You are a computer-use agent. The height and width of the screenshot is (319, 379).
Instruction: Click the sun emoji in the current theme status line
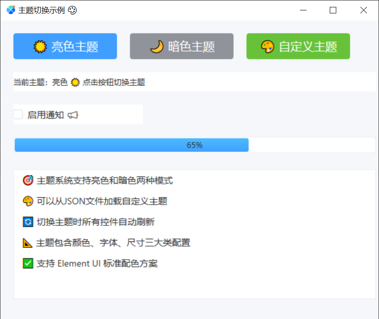pos(75,82)
